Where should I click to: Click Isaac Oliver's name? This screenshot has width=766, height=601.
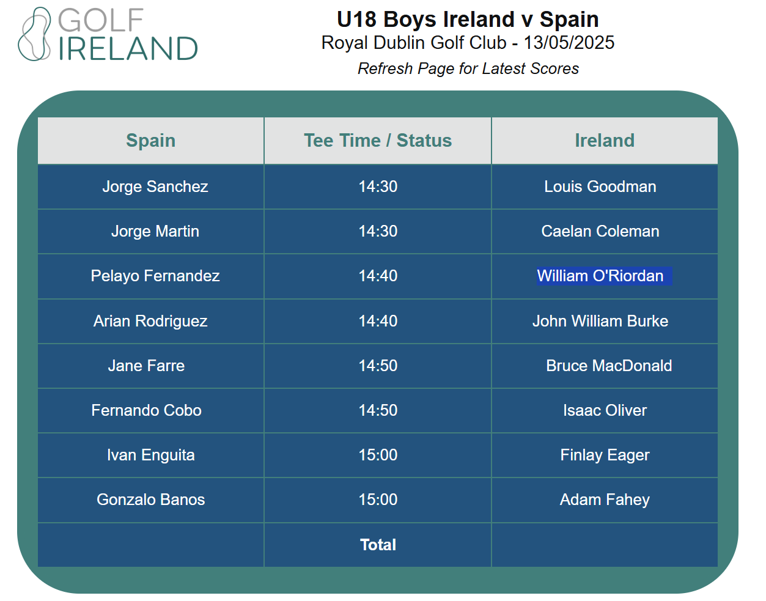(x=605, y=410)
